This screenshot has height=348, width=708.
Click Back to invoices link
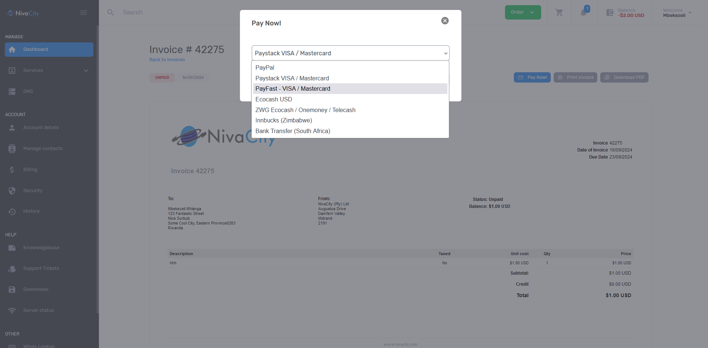(167, 60)
